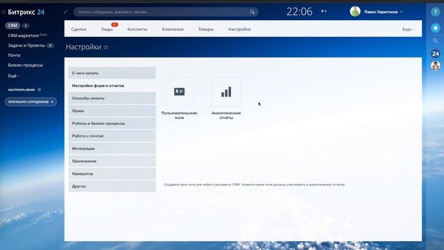Focus the employee and document search field

click(166, 12)
